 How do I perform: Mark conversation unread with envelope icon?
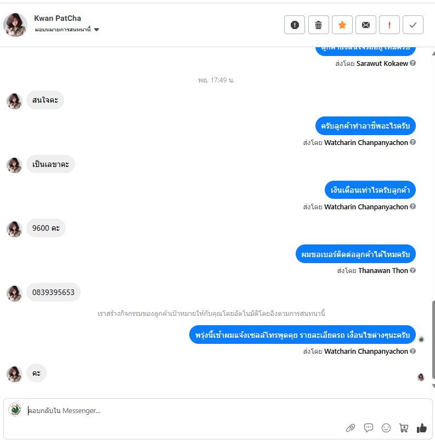(366, 25)
